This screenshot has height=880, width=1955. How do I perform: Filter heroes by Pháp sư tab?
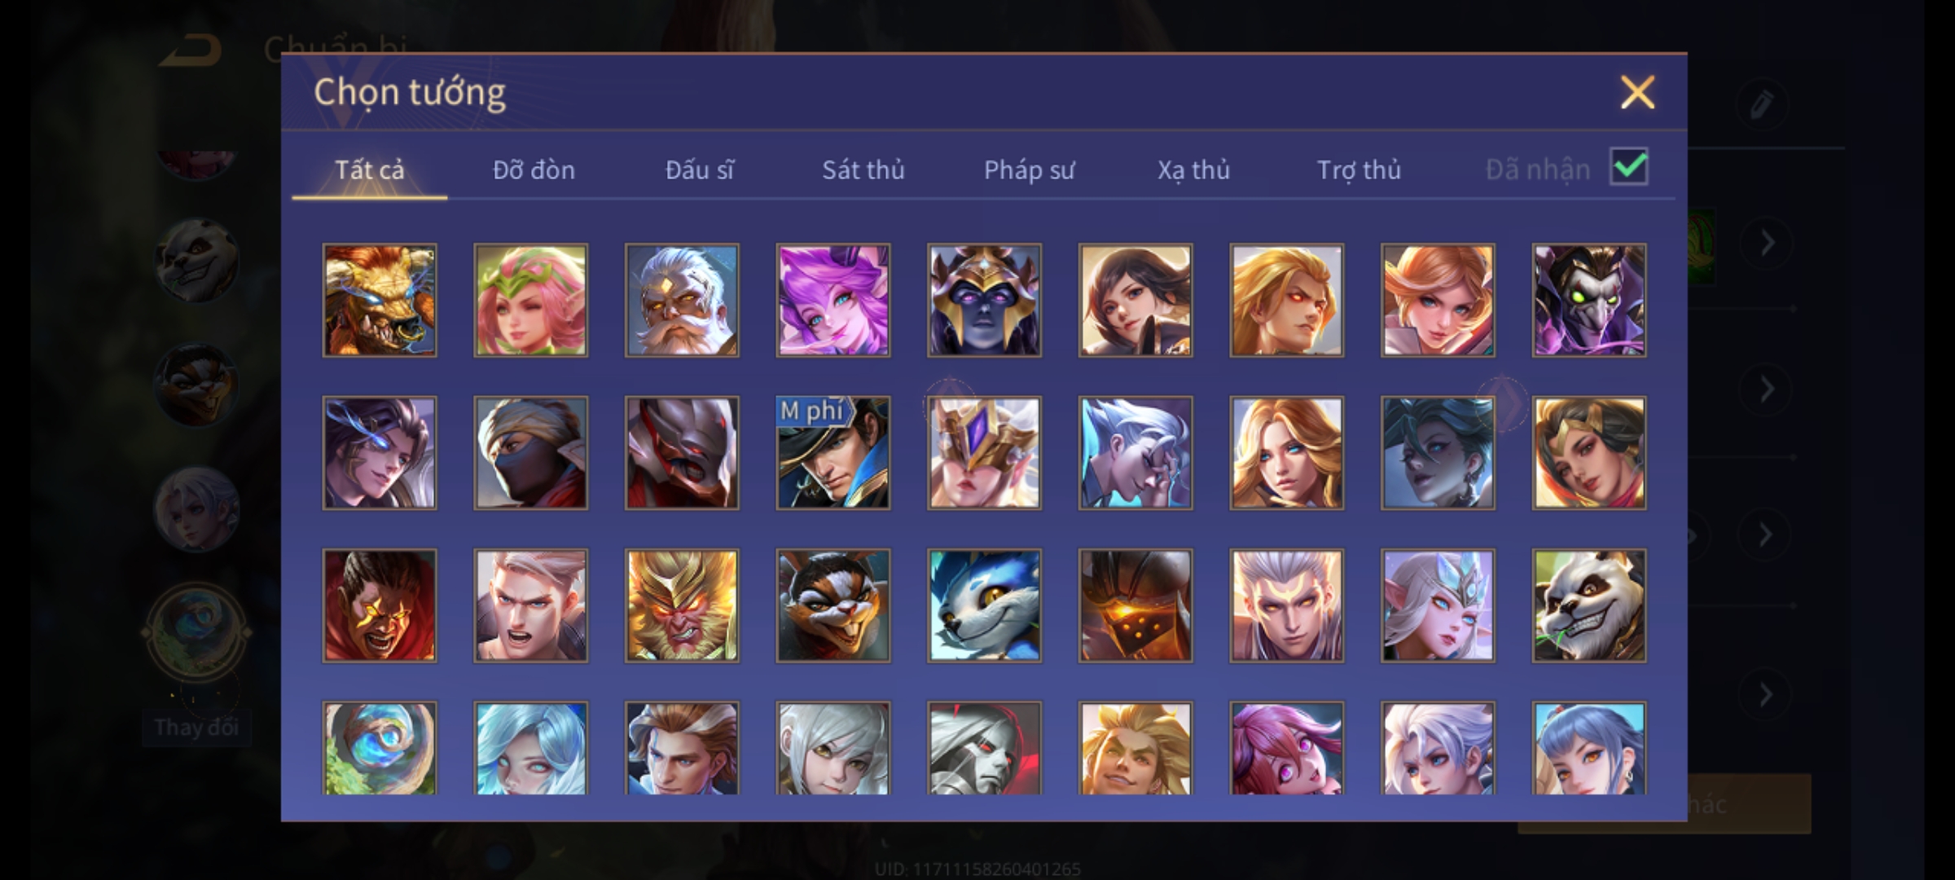1029,169
